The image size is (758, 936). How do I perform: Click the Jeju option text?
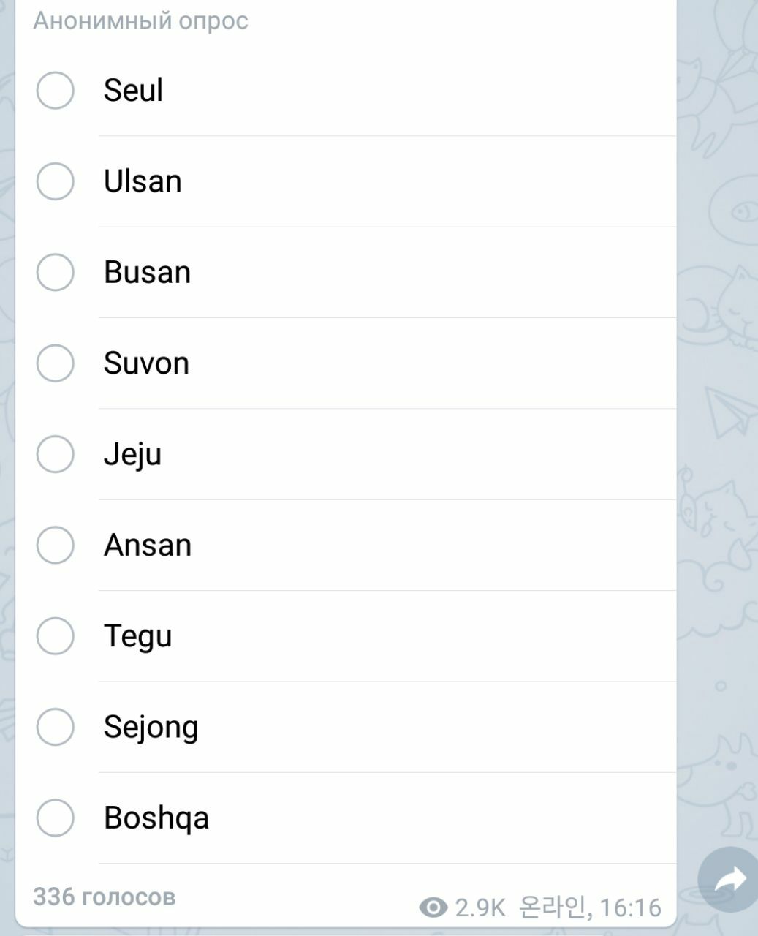[132, 455]
